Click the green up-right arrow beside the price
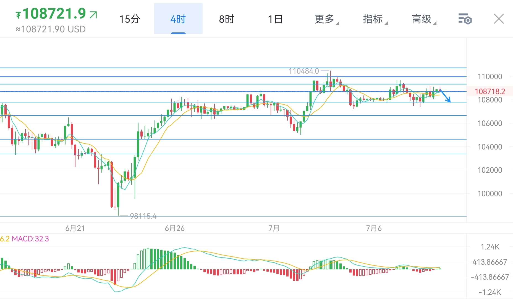Screen dimensions: 513x299 (x=93, y=14)
